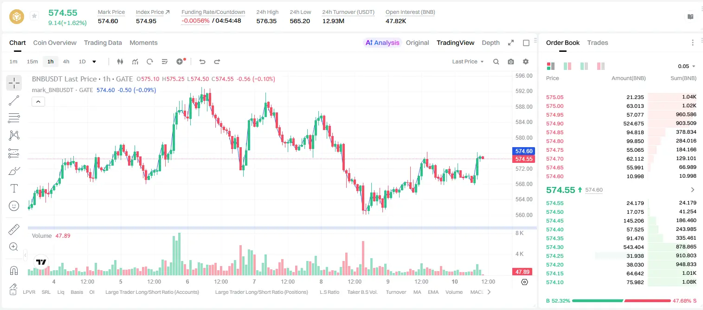Select the ruler measure tool
This screenshot has height=310, width=703.
(x=14, y=229)
